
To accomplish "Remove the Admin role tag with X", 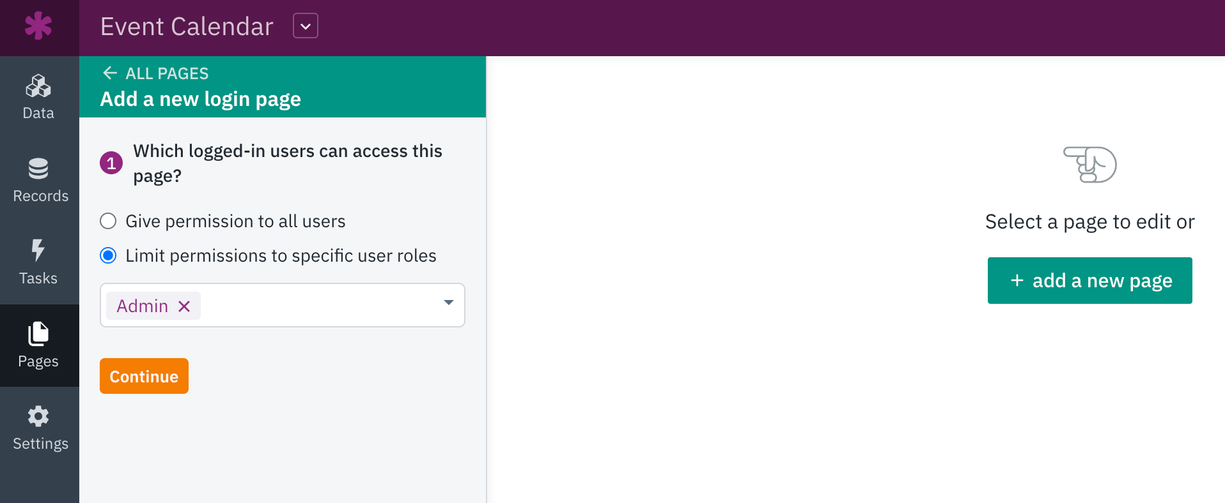I will (x=184, y=306).
